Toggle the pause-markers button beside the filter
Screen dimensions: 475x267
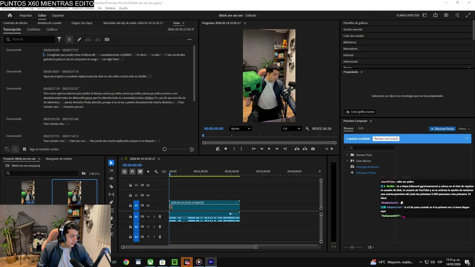(x=69, y=39)
